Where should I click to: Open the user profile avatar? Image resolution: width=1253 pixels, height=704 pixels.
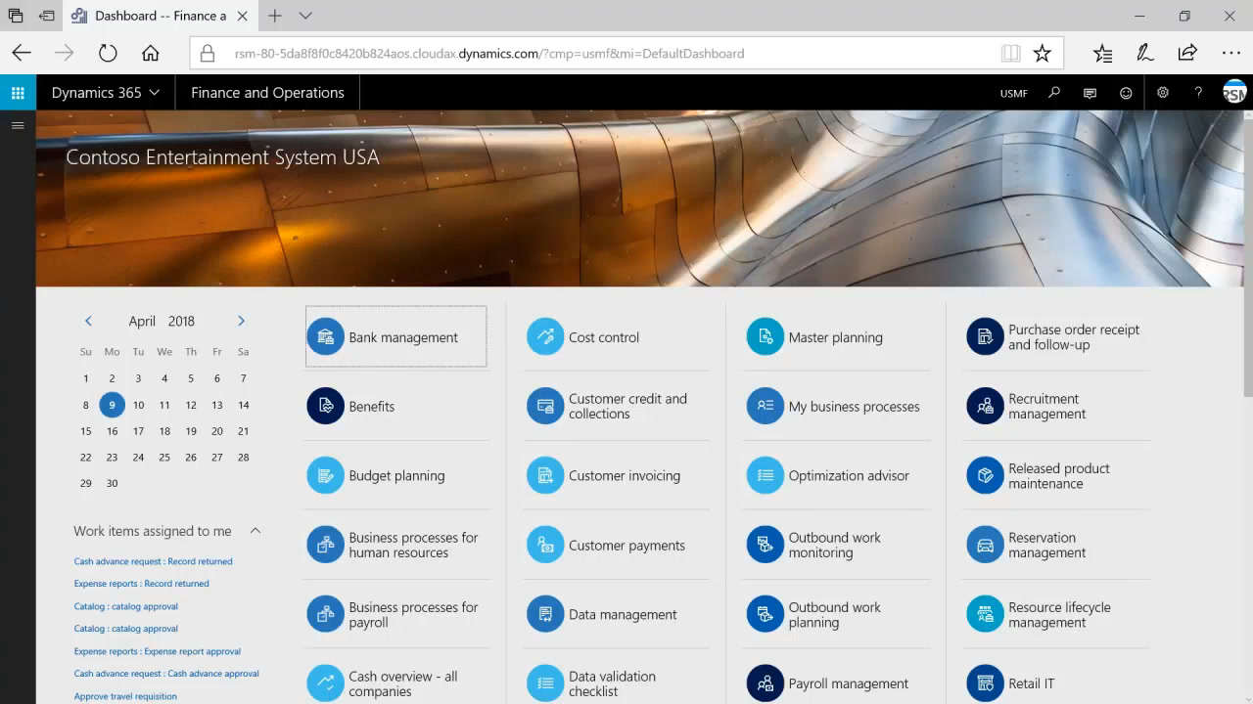click(1235, 93)
